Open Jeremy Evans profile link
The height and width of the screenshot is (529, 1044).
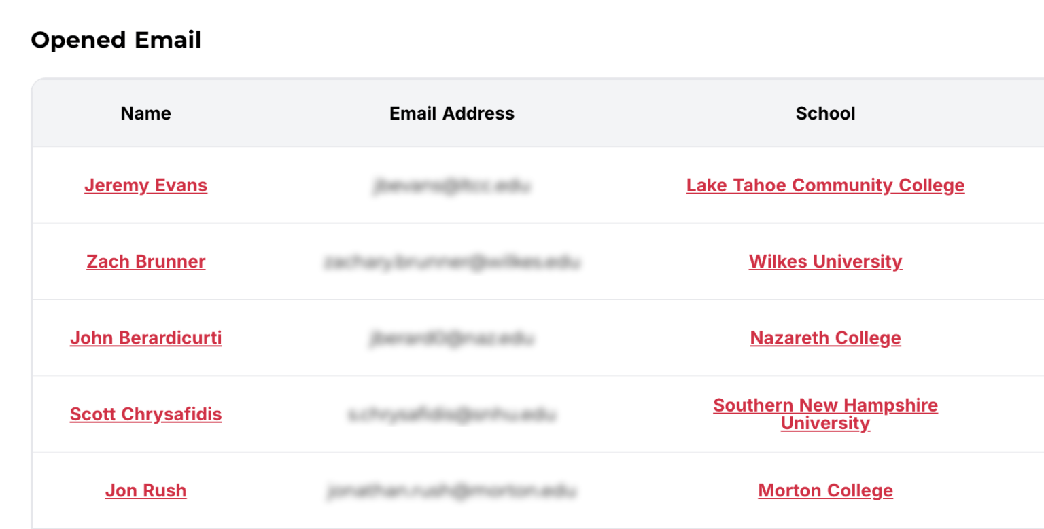tap(145, 185)
